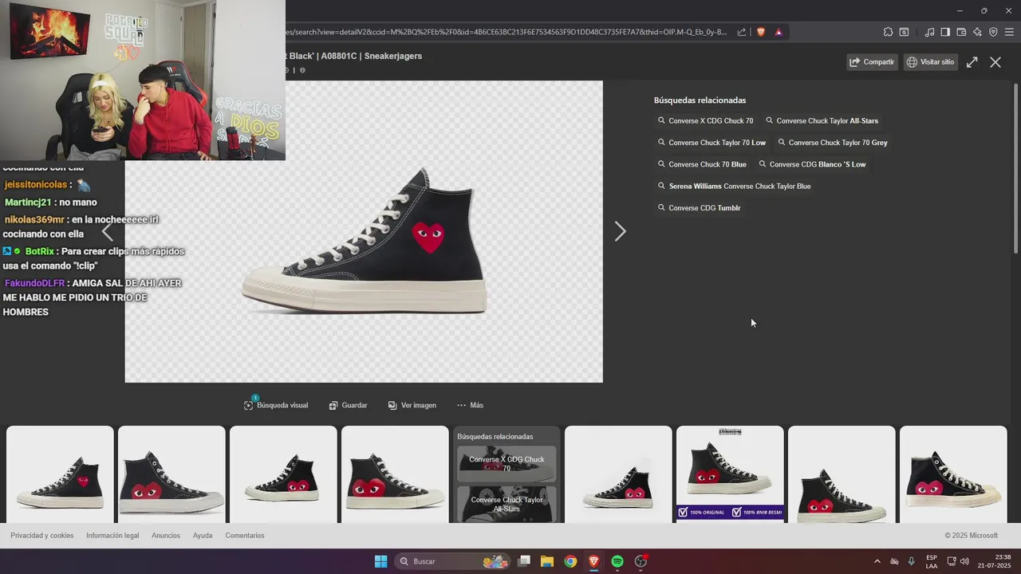Open Brave Shields lion icon
The height and width of the screenshot is (574, 1021).
761,32
